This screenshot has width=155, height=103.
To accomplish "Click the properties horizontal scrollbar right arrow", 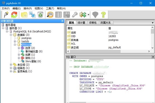I will (x=149, y=51).
